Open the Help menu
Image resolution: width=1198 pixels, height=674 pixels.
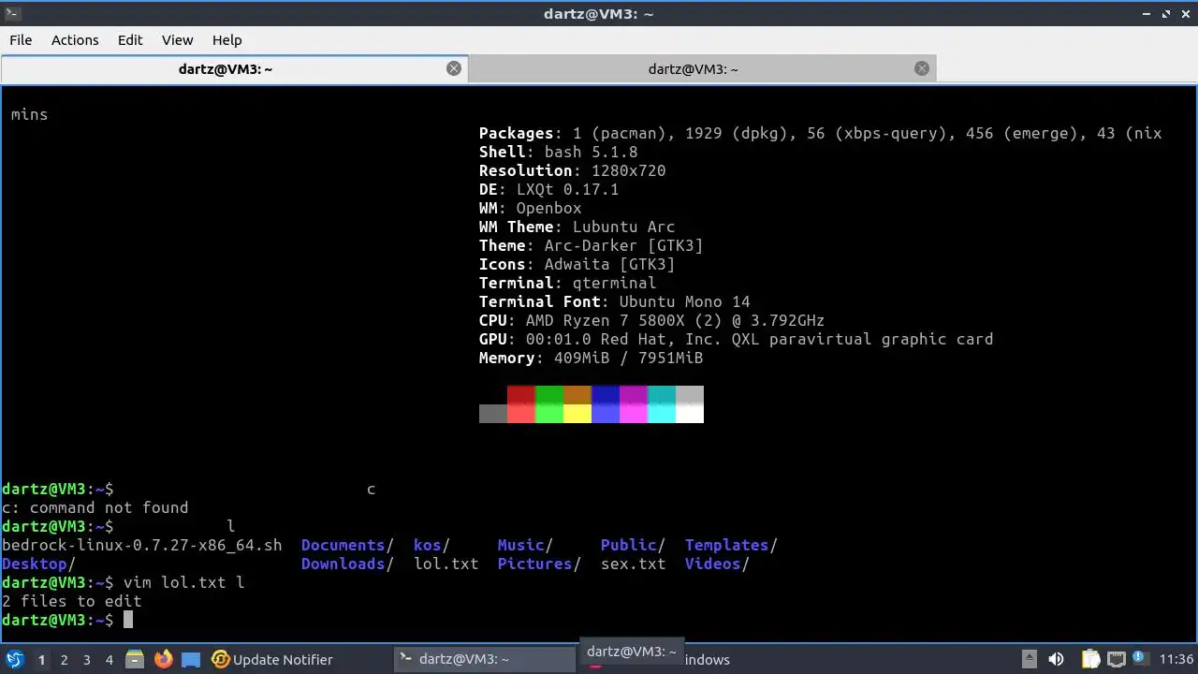(x=226, y=40)
